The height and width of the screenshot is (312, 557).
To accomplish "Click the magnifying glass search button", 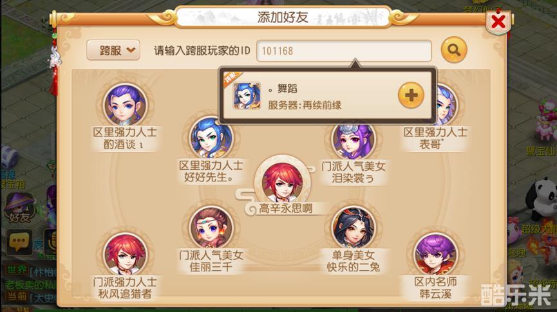I will [453, 50].
